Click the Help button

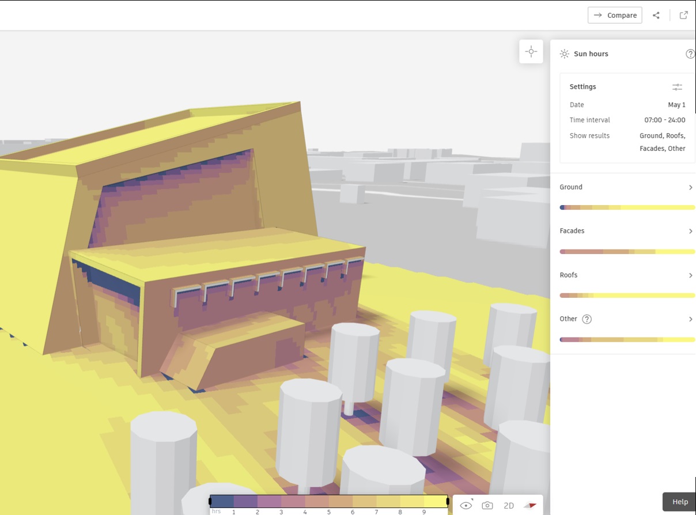click(x=680, y=502)
